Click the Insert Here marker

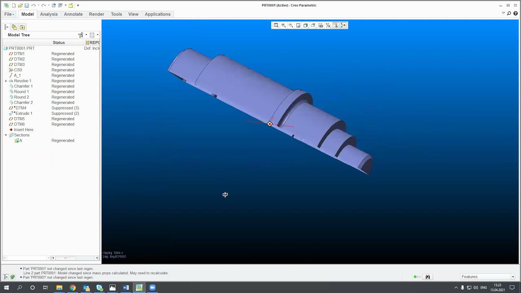point(24,130)
